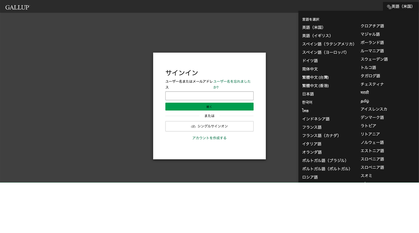Select मराठी language option
This screenshot has height=233, width=419.
[x=365, y=93]
